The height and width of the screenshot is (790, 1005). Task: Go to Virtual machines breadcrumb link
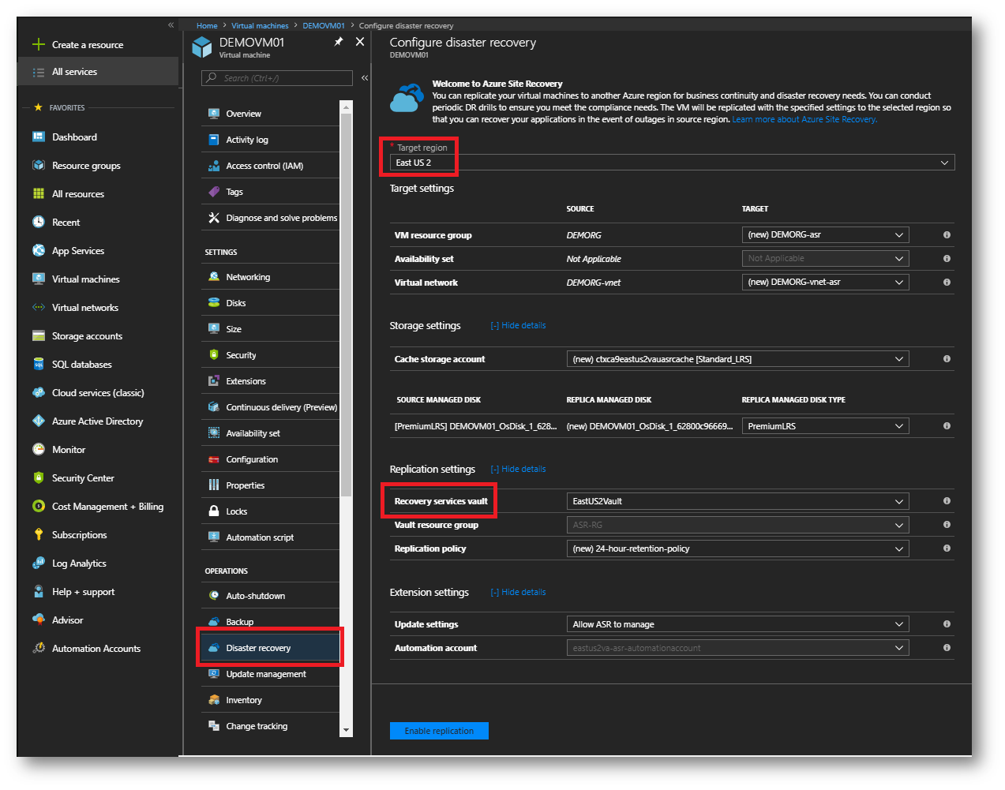point(260,26)
